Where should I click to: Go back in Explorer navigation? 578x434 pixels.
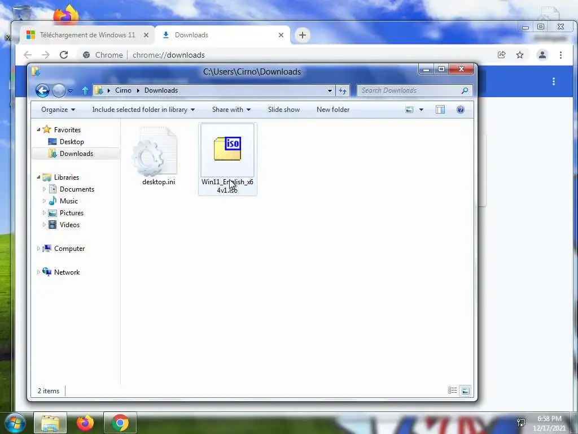(x=42, y=90)
